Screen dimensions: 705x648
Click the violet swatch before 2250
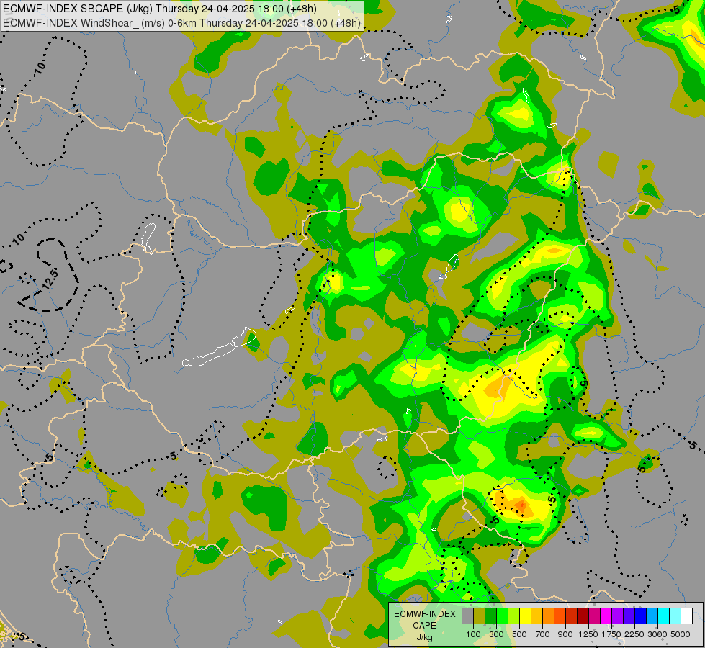(629, 616)
